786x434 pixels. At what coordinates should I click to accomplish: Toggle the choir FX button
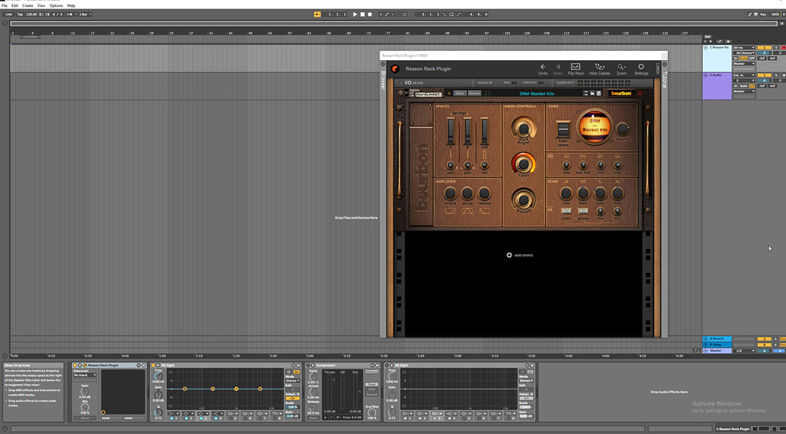coord(566,211)
